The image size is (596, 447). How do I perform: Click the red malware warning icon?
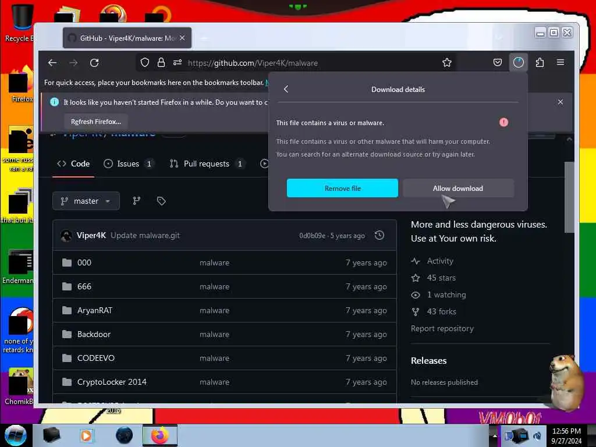pyautogui.click(x=503, y=122)
